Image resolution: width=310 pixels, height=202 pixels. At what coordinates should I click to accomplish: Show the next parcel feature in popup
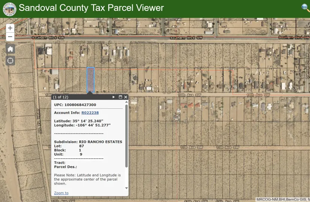pyautogui.click(x=113, y=97)
